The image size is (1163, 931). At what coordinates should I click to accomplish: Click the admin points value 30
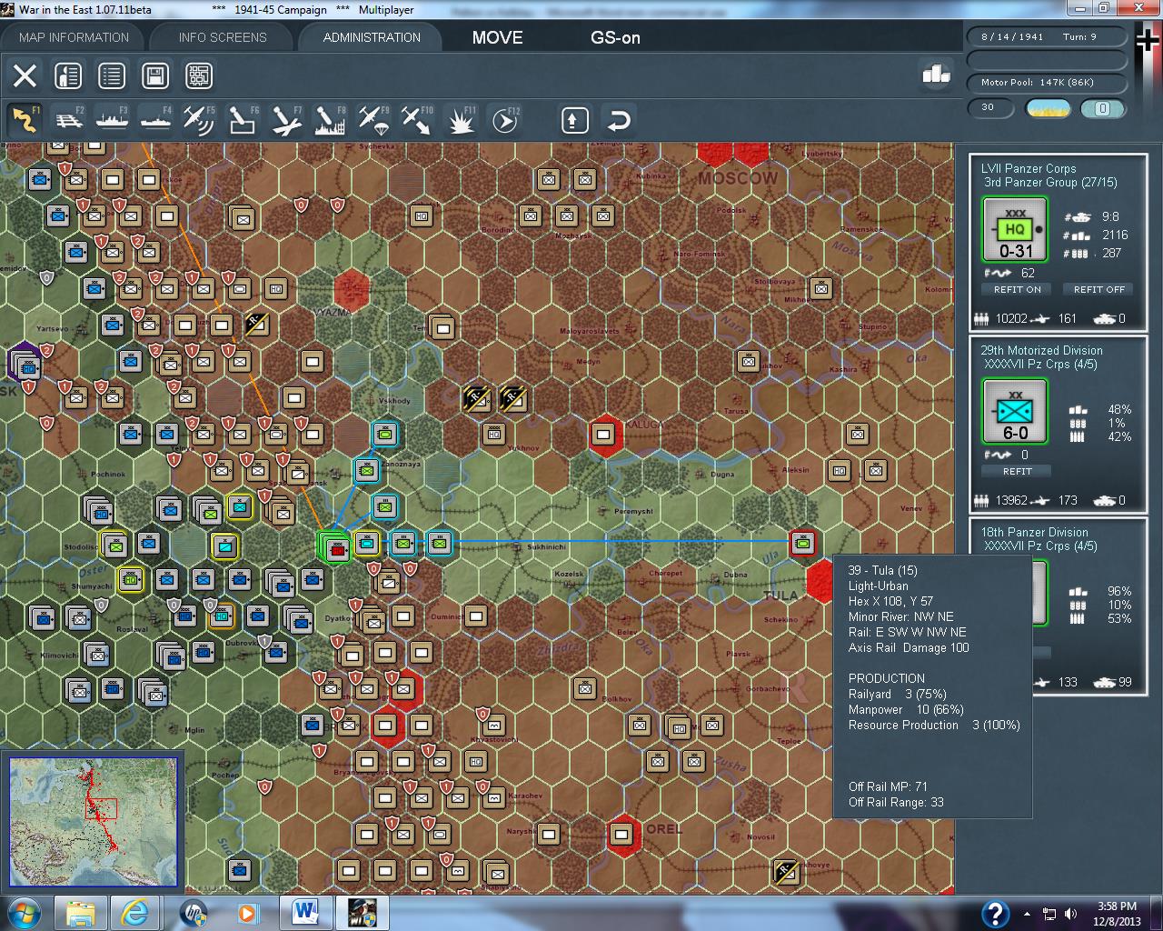992,108
